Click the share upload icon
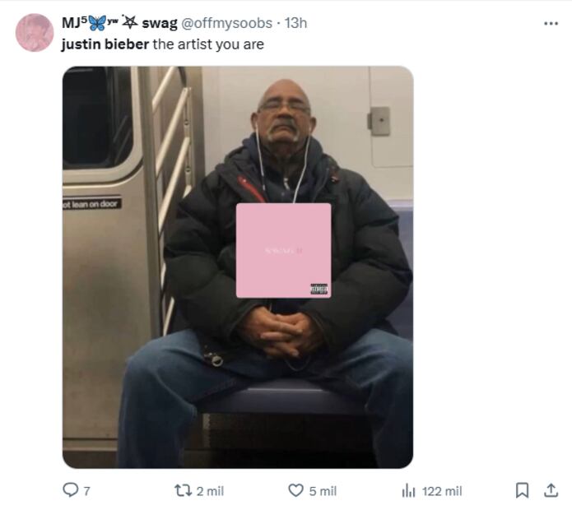Screen dimensions: 572x510 pos(551,490)
